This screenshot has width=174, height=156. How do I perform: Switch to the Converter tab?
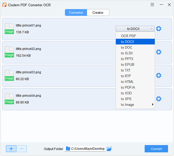click(76, 12)
